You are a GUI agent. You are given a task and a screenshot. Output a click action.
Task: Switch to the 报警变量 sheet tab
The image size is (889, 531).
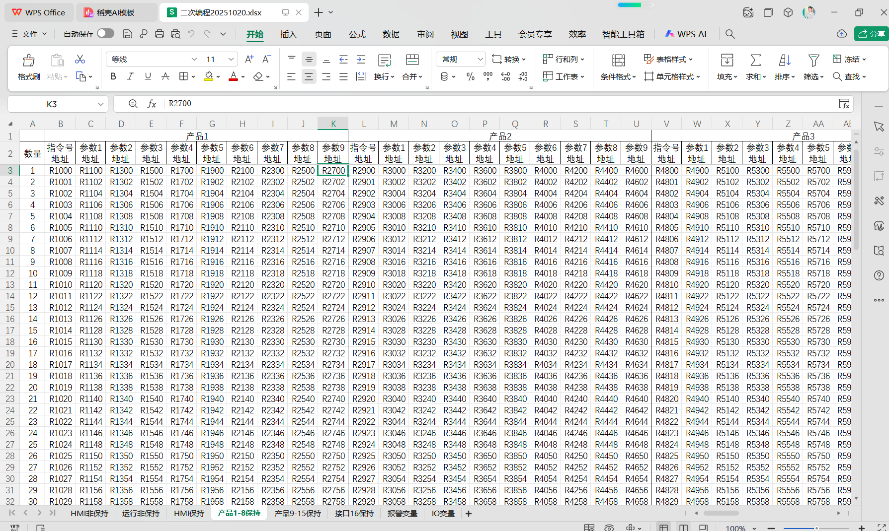click(x=402, y=513)
